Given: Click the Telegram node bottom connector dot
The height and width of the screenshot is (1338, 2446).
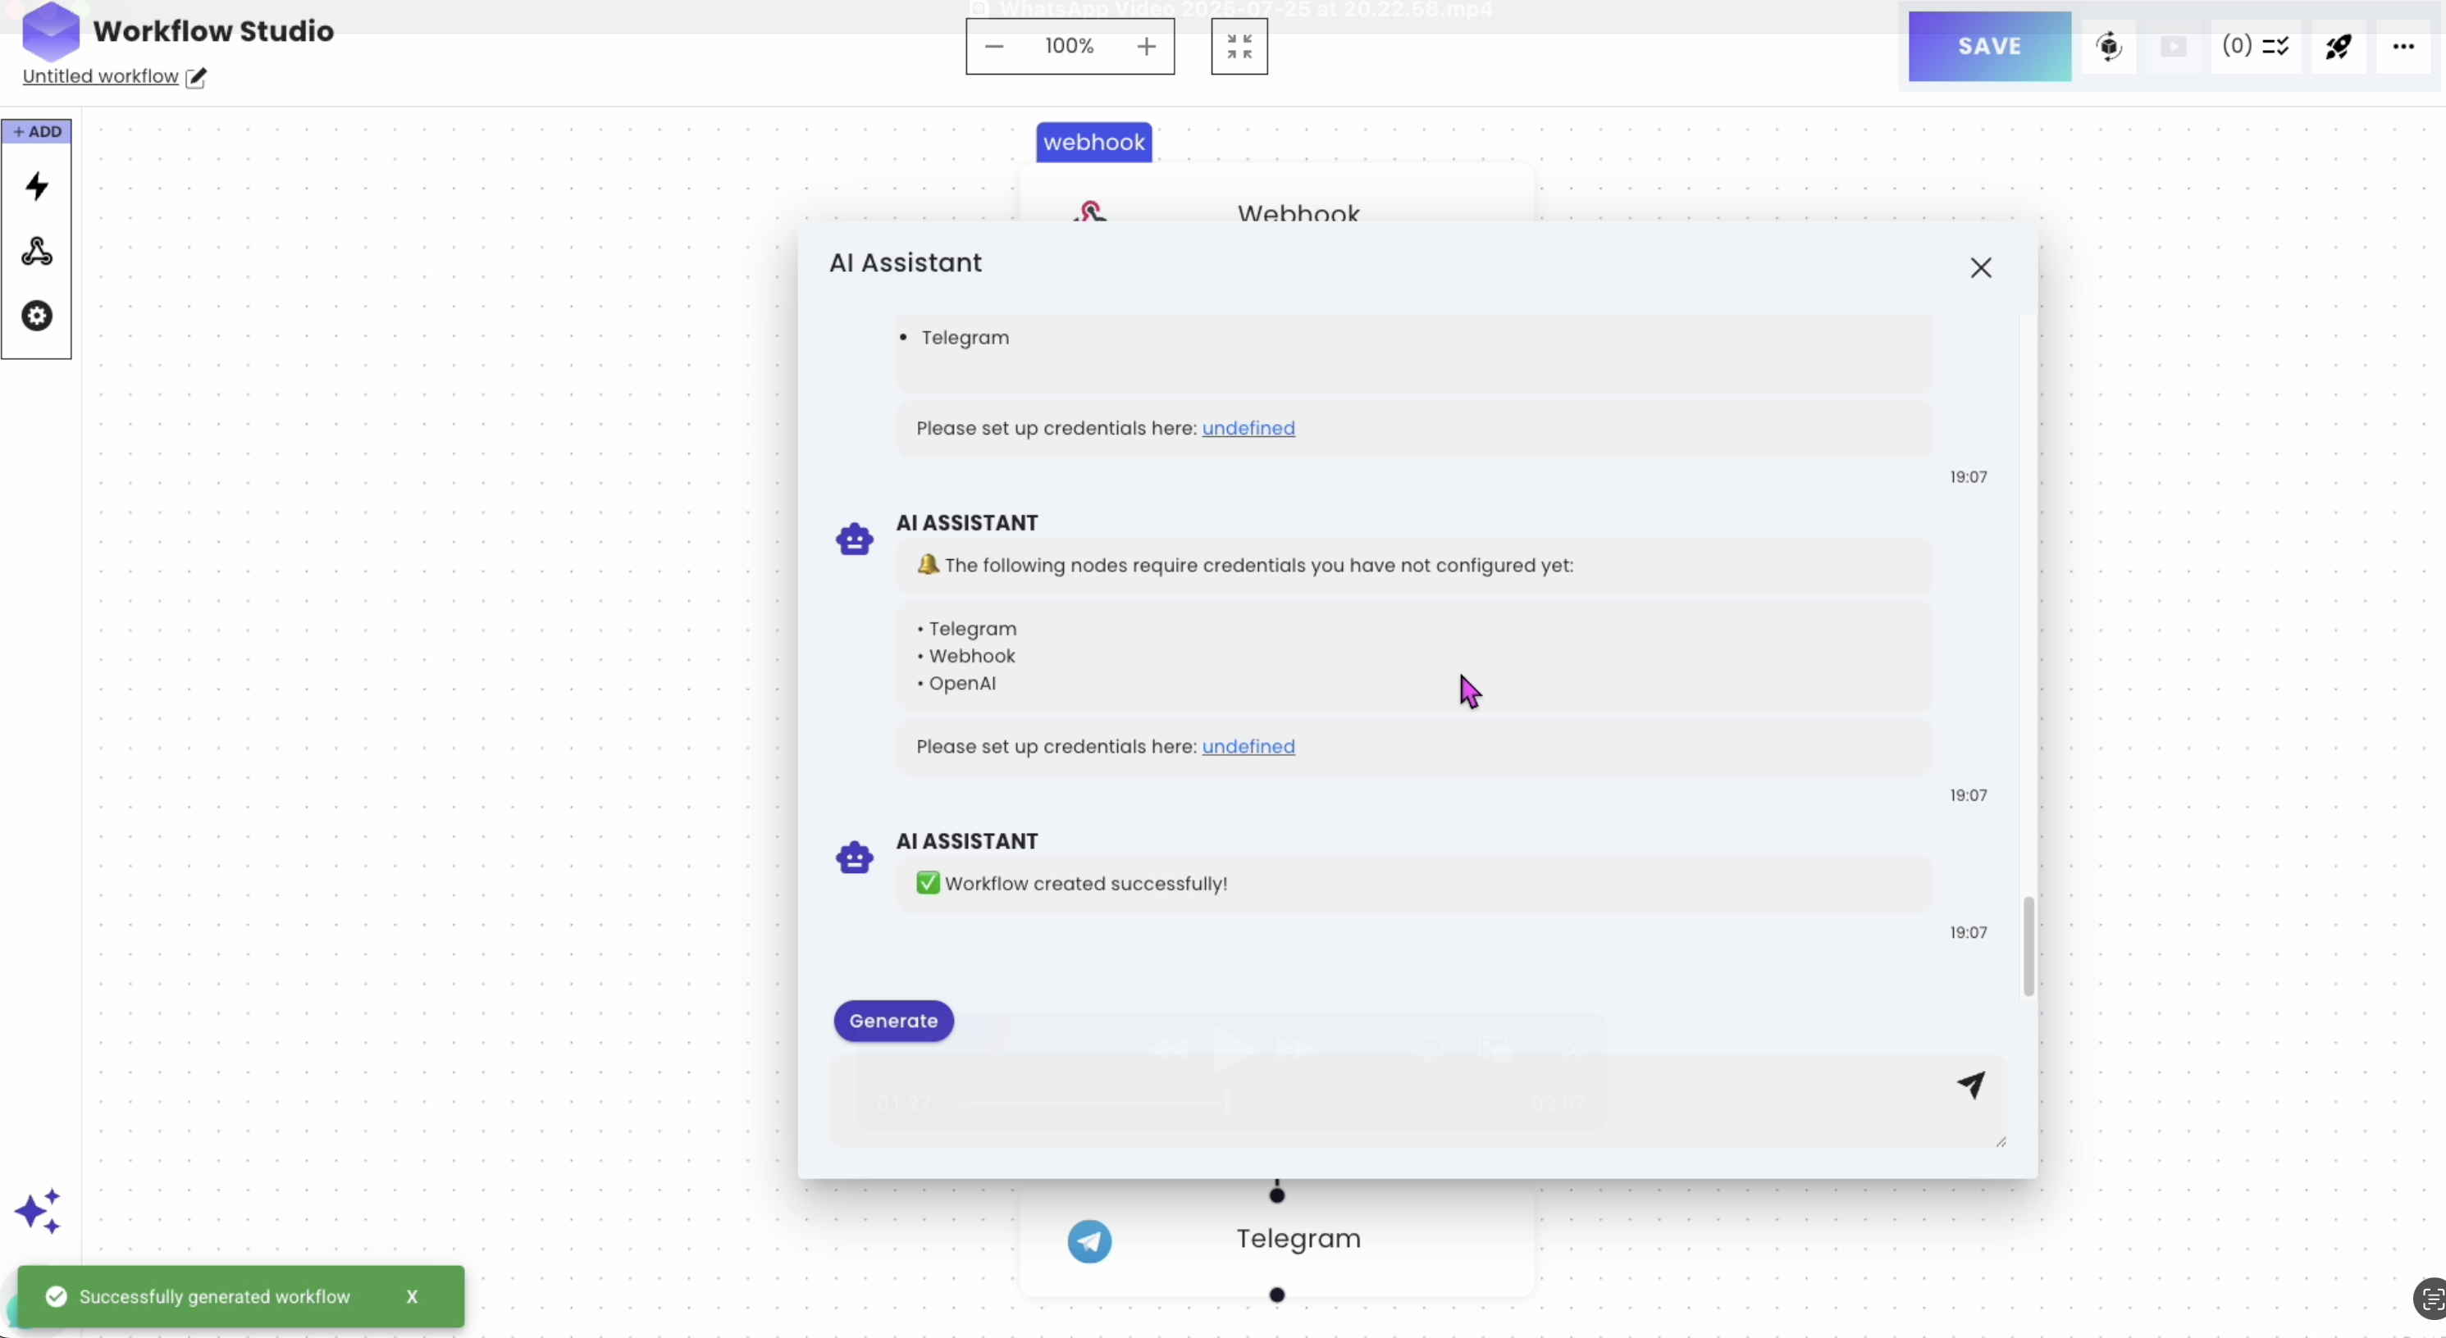Looking at the screenshot, I should (x=1277, y=1295).
